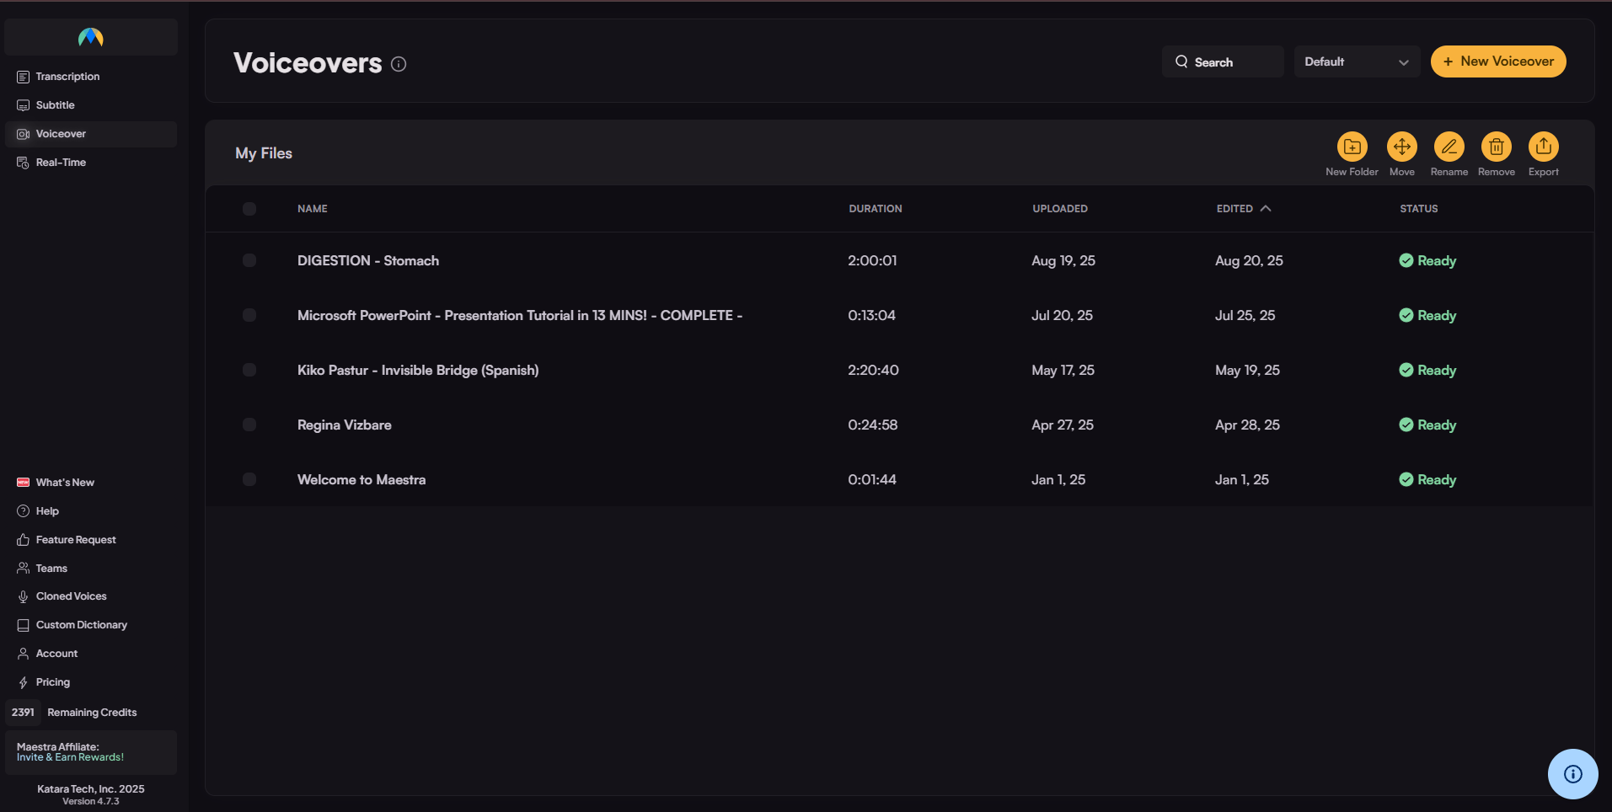Image resolution: width=1612 pixels, height=812 pixels.
Task: Sort files by Uploaded column
Action: pos(1059,209)
